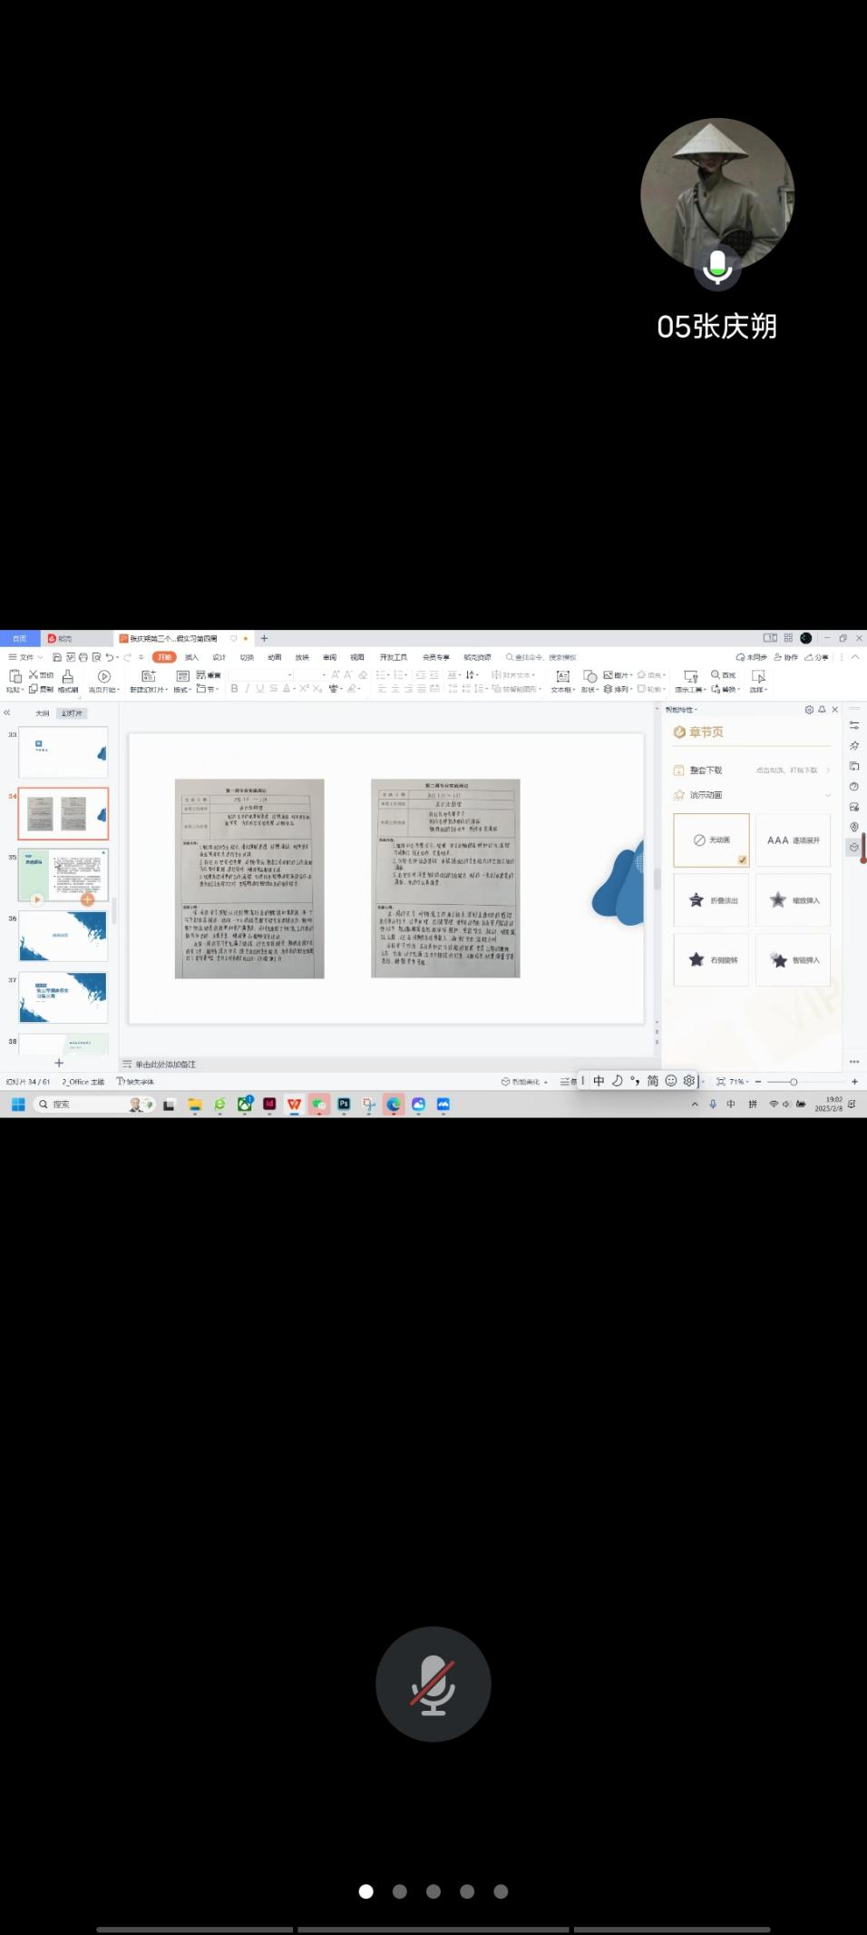Switch to the Design ribbon tab
The width and height of the screenshot is (867, 1935).
[219, 657]
